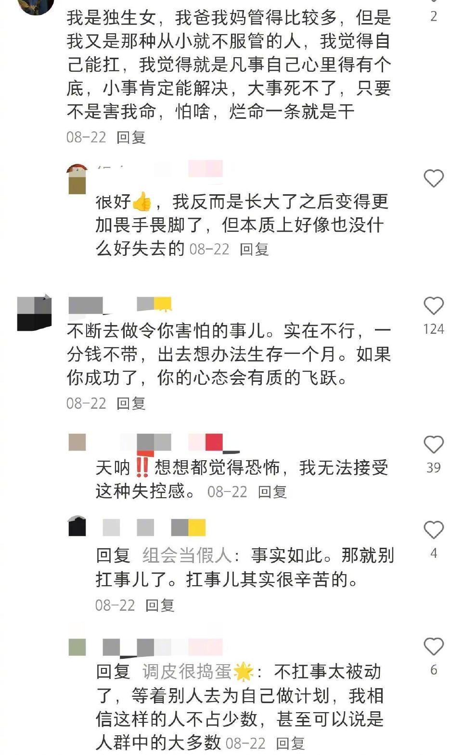Like the reply with 6 likes
This screenshot has height=755, width=462.
[433, 646]
